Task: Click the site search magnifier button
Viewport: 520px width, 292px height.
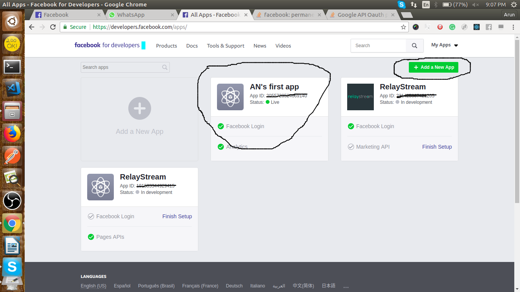Action: coord(415,46)
